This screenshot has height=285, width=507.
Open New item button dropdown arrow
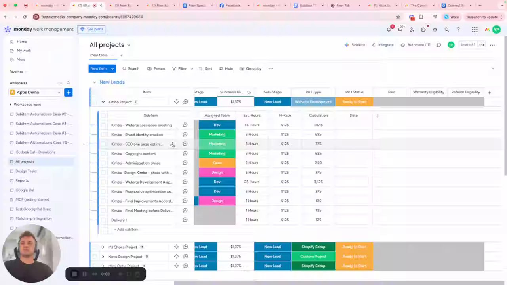(112, 68)
